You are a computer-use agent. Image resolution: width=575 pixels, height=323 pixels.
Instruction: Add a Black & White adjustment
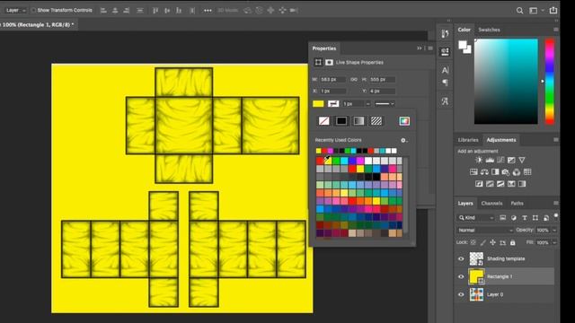tap(495, 171)
